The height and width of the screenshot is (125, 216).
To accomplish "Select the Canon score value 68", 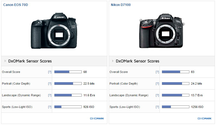I will (85, 72).
